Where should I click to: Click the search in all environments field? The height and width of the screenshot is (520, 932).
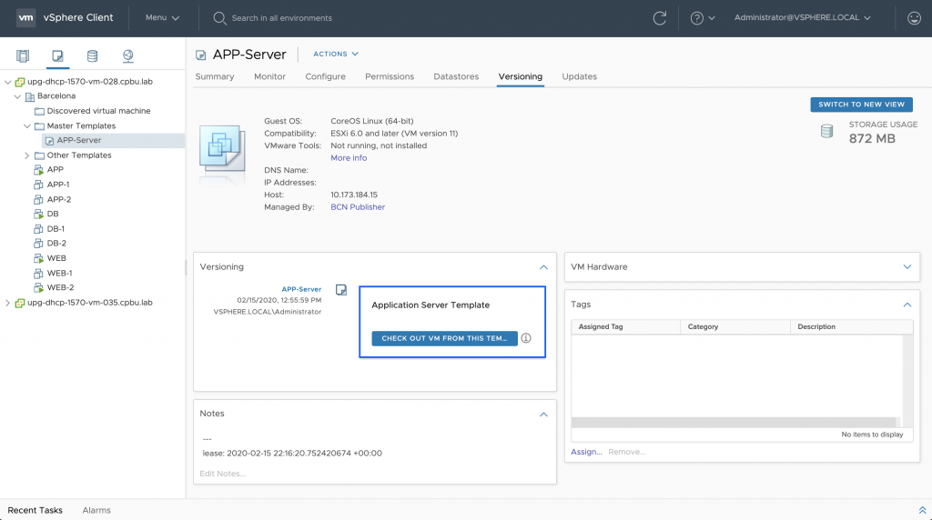[x=282, y=18]
